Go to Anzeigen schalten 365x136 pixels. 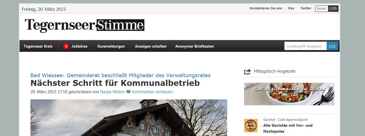pos(151,46)
